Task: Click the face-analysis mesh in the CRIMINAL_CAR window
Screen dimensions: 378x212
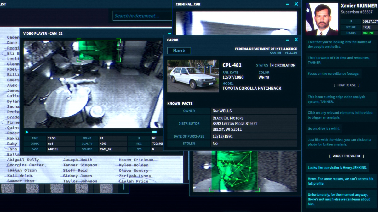Action: [234, 170]
